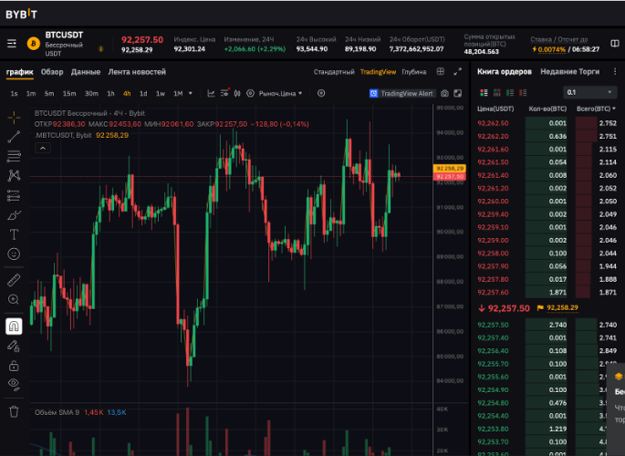Select the trend line drawing tool
Viewport: 625px width, 456px height.
point(14,137)
